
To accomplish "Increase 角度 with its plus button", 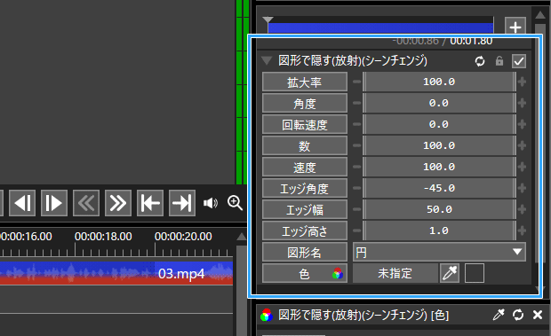I will [x=522, y=104].
